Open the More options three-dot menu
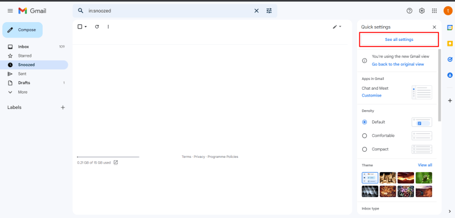 pos(108,27)
